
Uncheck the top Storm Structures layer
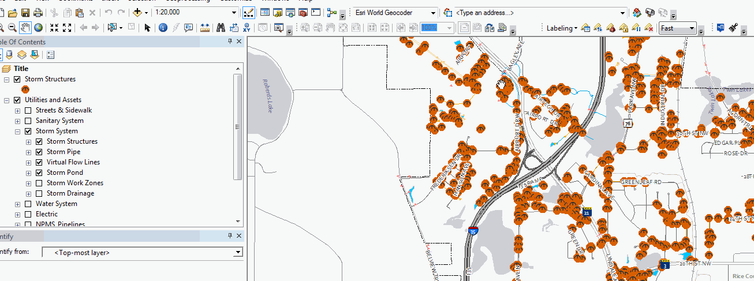pos(17,79)
